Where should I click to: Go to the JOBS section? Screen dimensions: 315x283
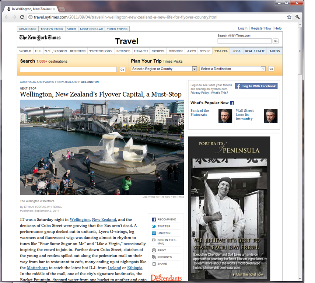(237, 51)
